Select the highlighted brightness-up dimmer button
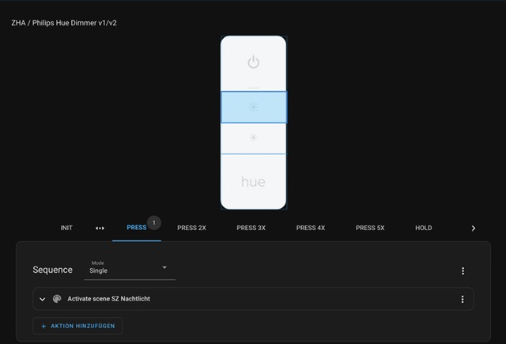This screenshot has width=506, height=344. pyautogui.click(x=254, y=107)
